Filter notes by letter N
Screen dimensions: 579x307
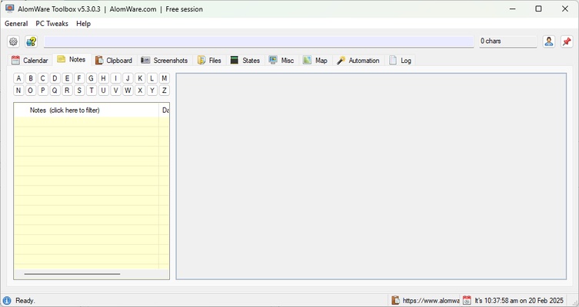18,91
